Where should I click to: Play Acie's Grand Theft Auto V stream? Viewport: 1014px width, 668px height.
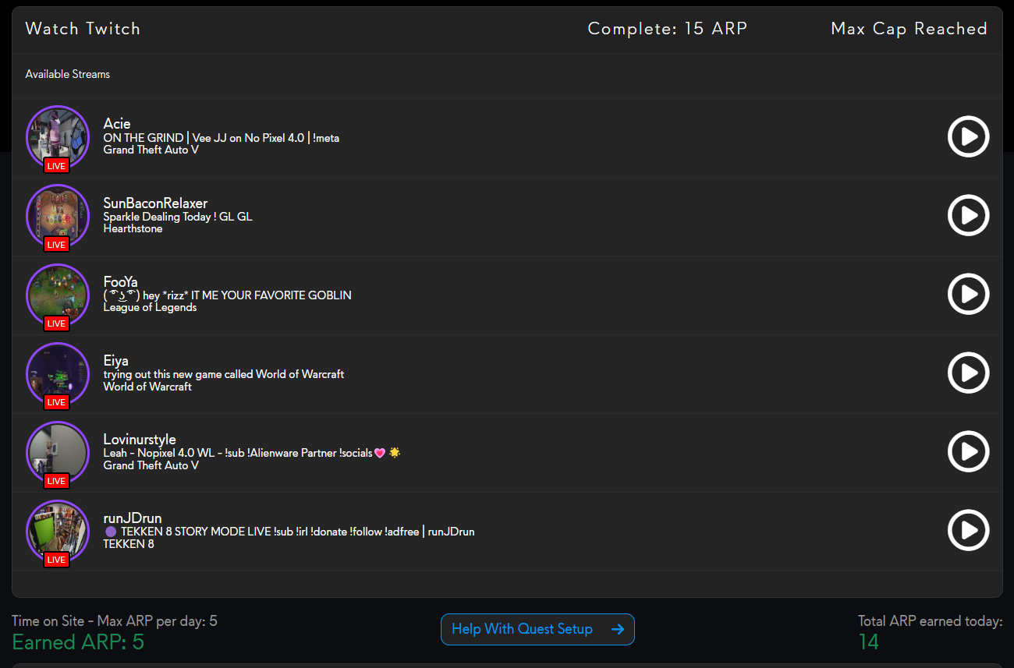pyautogui.click(x=968, y=137)
